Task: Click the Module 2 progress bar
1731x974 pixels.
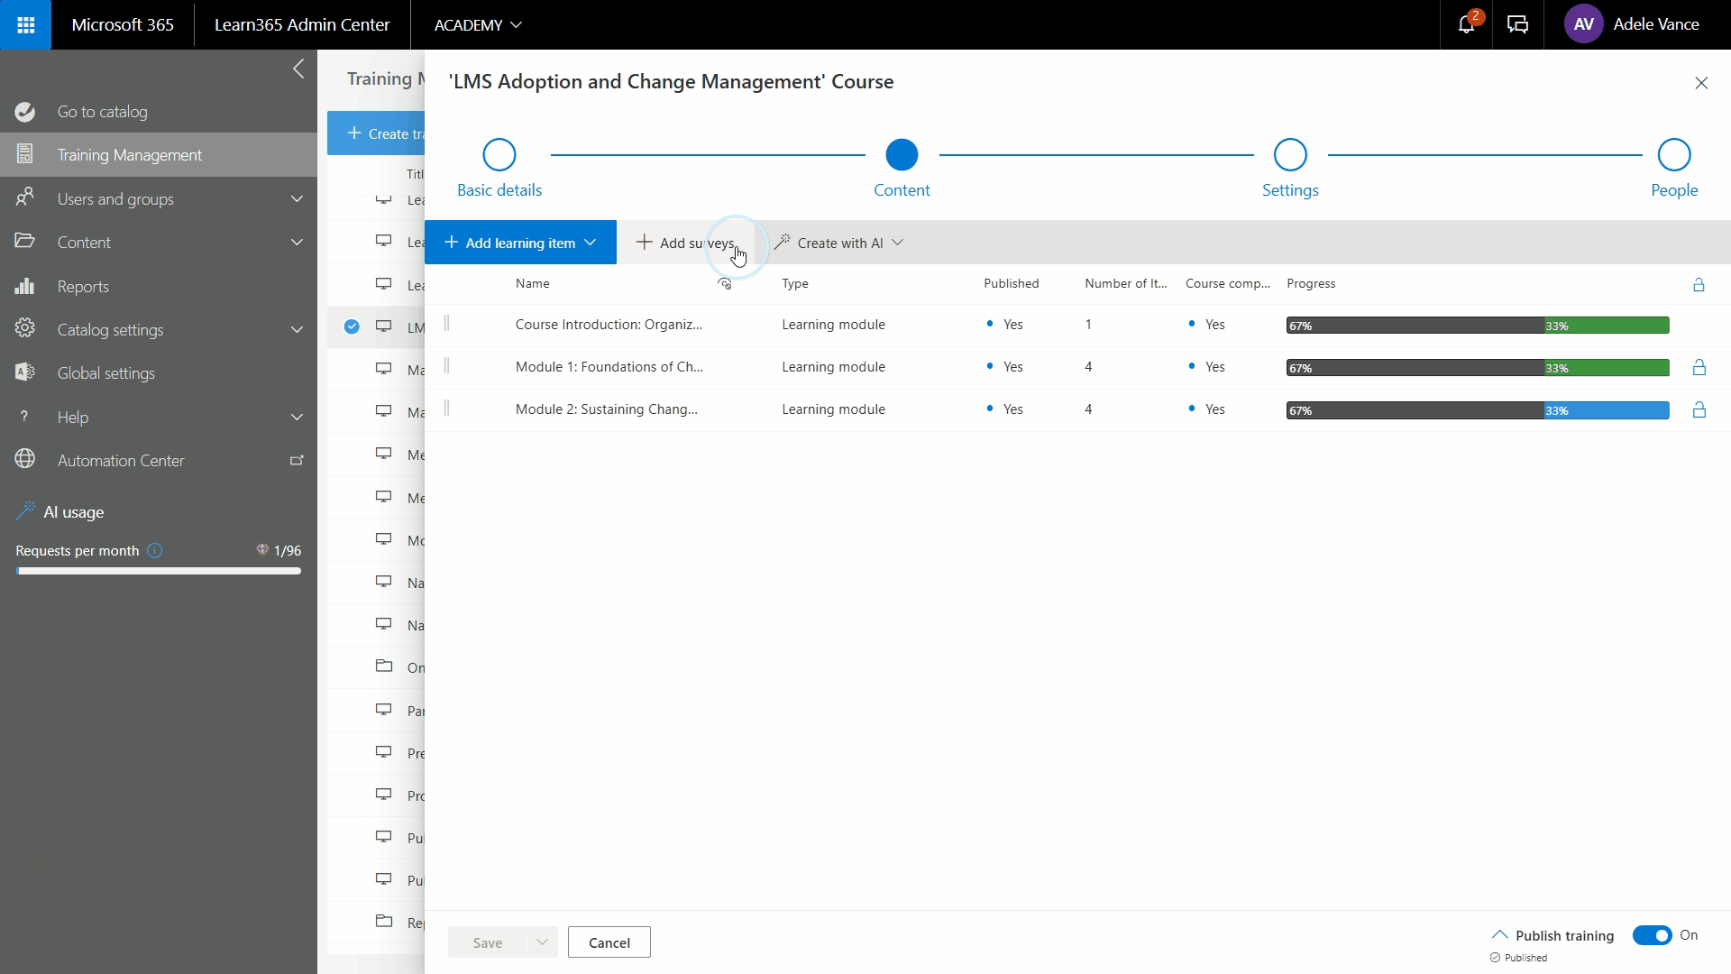Action: (x=1478, y=410)
